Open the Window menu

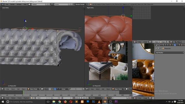19,4
